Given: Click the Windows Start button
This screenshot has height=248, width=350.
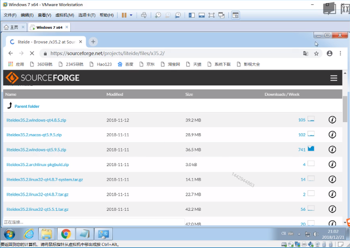Looking at the screenshot, I should pos(10,234).
